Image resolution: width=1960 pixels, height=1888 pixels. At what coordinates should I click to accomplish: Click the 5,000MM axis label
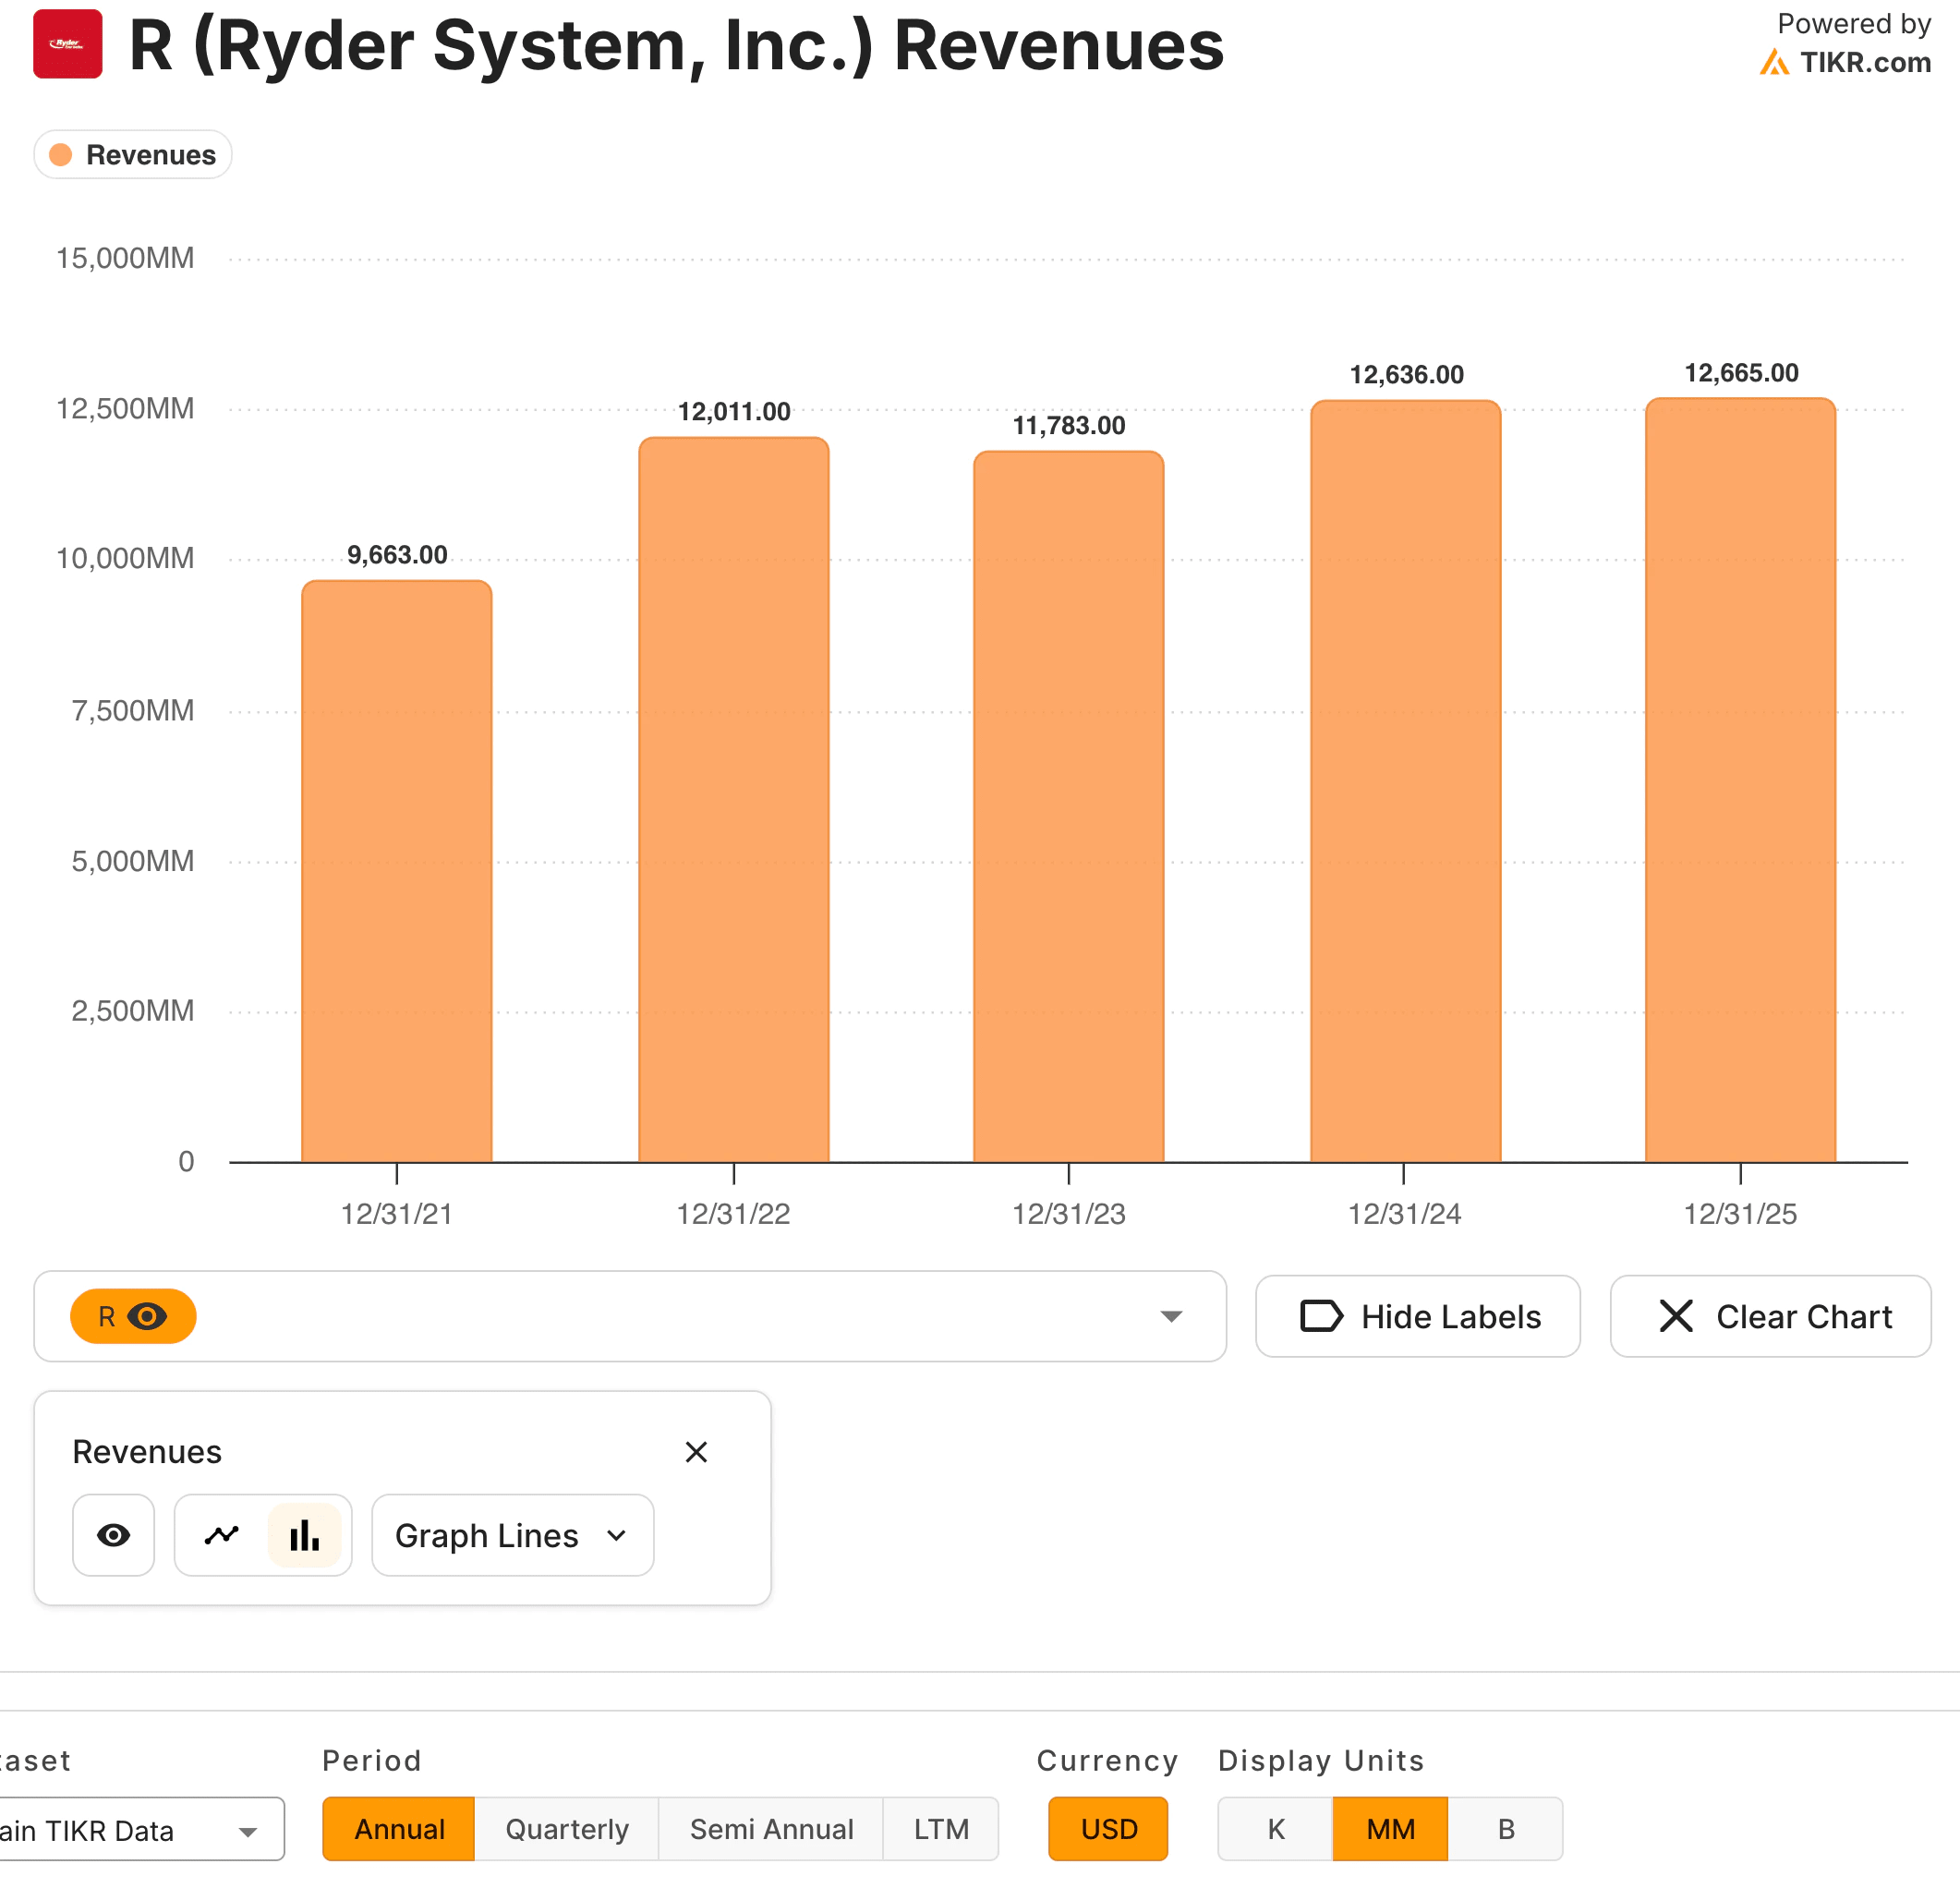click(x=133, y=861)
